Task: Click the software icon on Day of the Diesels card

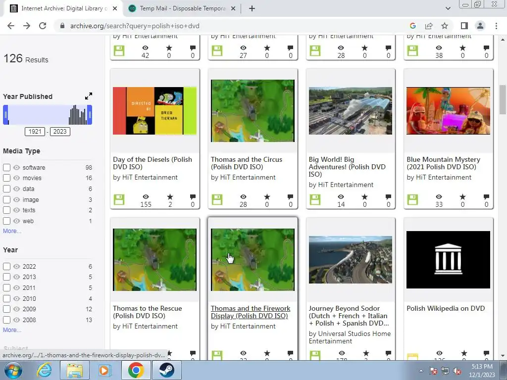Action: [x=119, y=200]
